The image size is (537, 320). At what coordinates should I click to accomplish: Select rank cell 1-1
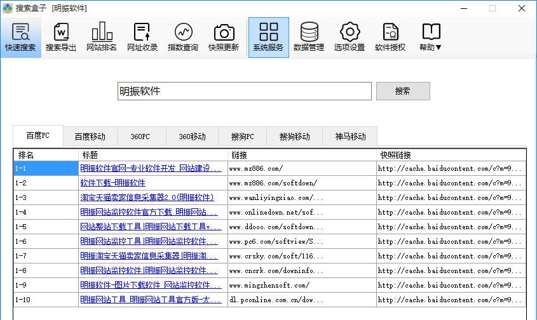pos(46,168)
